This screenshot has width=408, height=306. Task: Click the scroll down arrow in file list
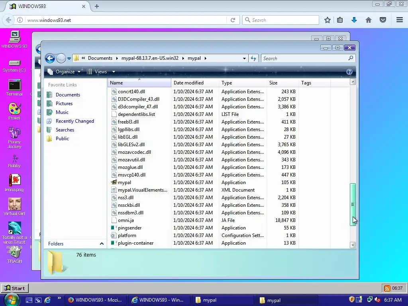pos(353,245)
